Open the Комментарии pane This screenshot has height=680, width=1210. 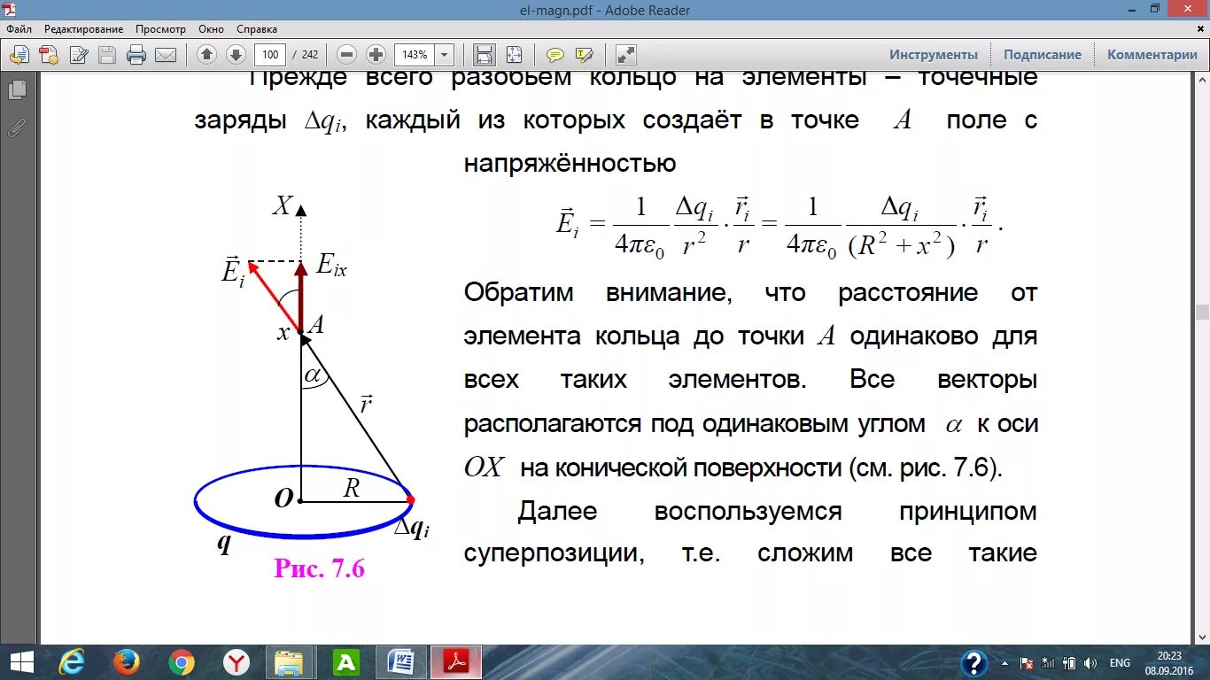pyautogui.click(x=1152, y=55)
